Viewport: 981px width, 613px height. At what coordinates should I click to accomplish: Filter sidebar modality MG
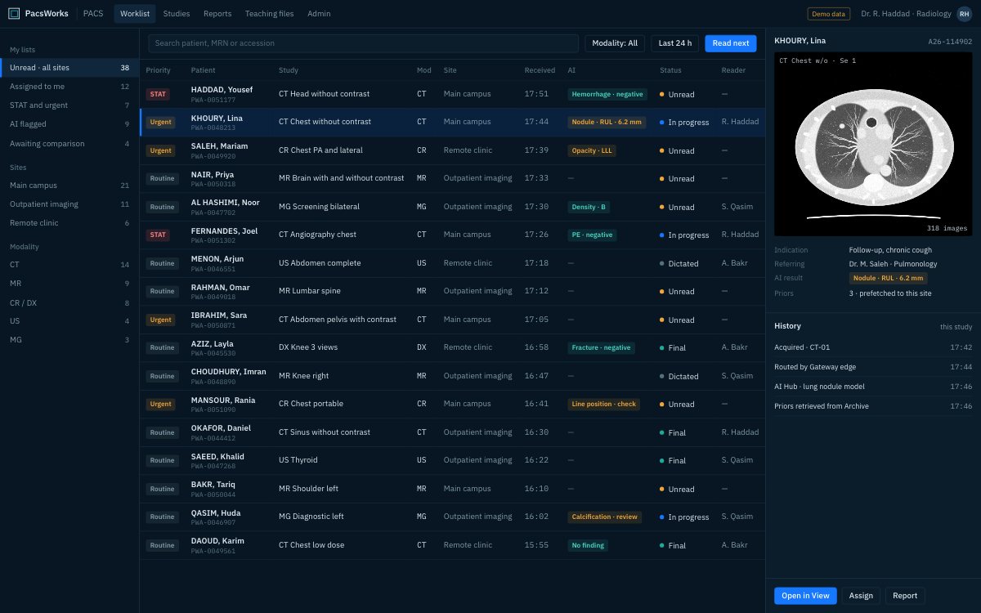[x=69, y=340]
